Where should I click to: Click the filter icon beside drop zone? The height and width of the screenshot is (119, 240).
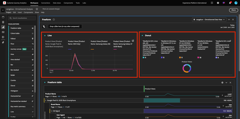(44, 26)
